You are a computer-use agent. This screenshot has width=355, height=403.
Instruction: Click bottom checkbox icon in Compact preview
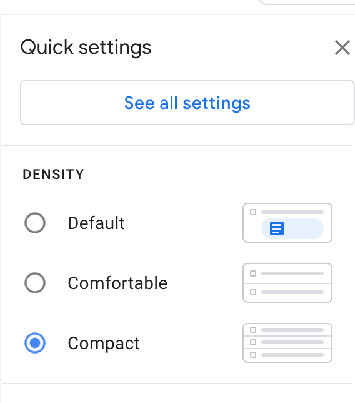pyautogui.click(x=253, y=355)
